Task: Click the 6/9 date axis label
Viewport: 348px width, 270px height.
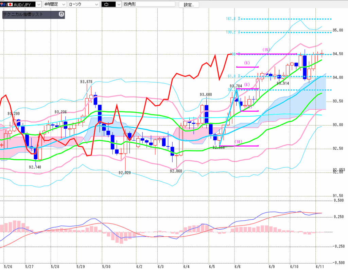Action: point(272,267)
